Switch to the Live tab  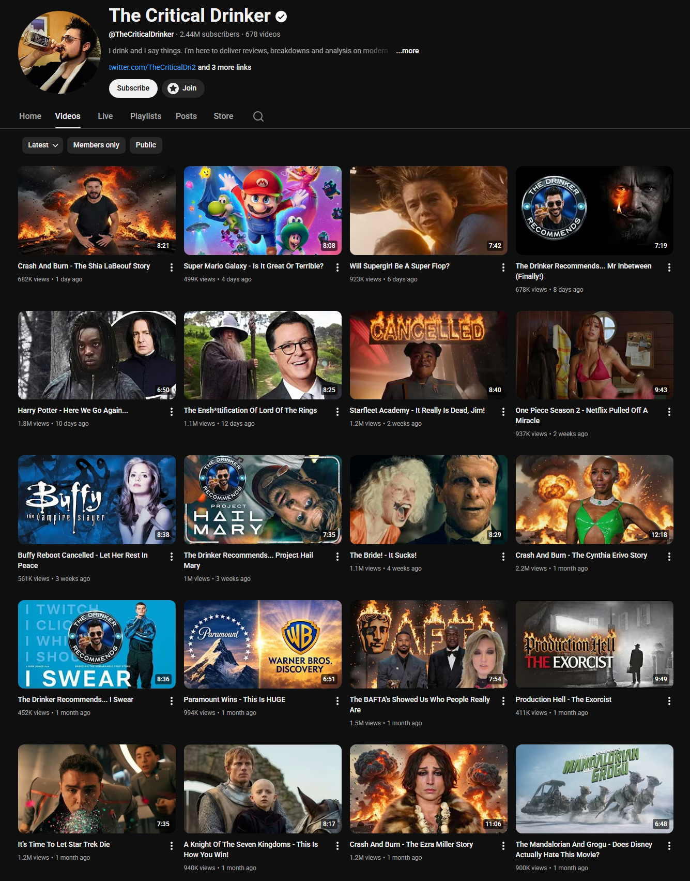(x=105, y=116)
